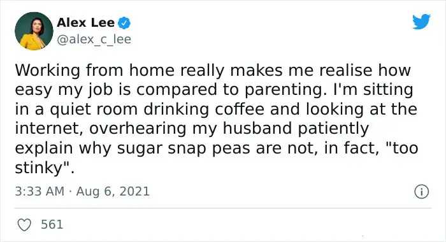Like the tweet with the heart icon
The height and width of the screenshot is (242, 446).
tap(24, 225)
